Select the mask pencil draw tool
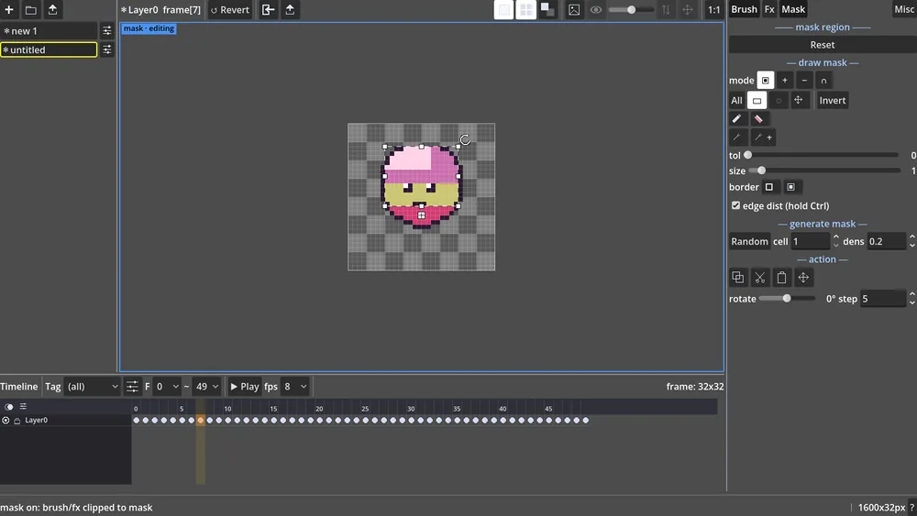 point(737,118)
